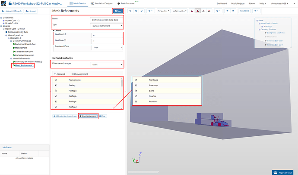Click the show-all eye icon
Screen dimensions: 298x175
coord(233,11)
